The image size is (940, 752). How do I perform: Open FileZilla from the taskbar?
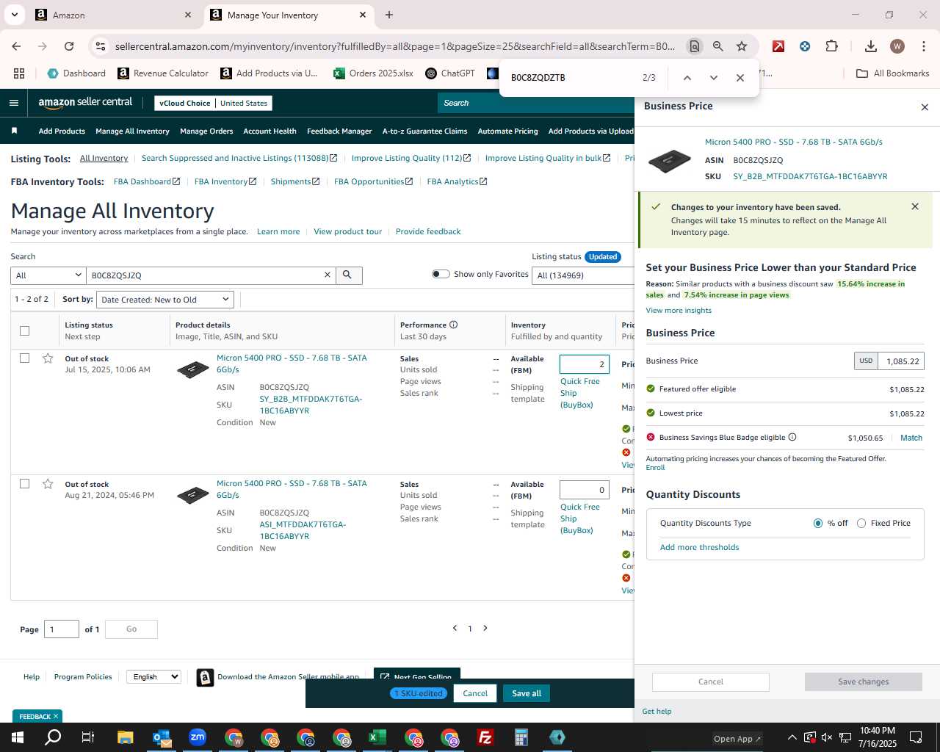coord(485,737)
